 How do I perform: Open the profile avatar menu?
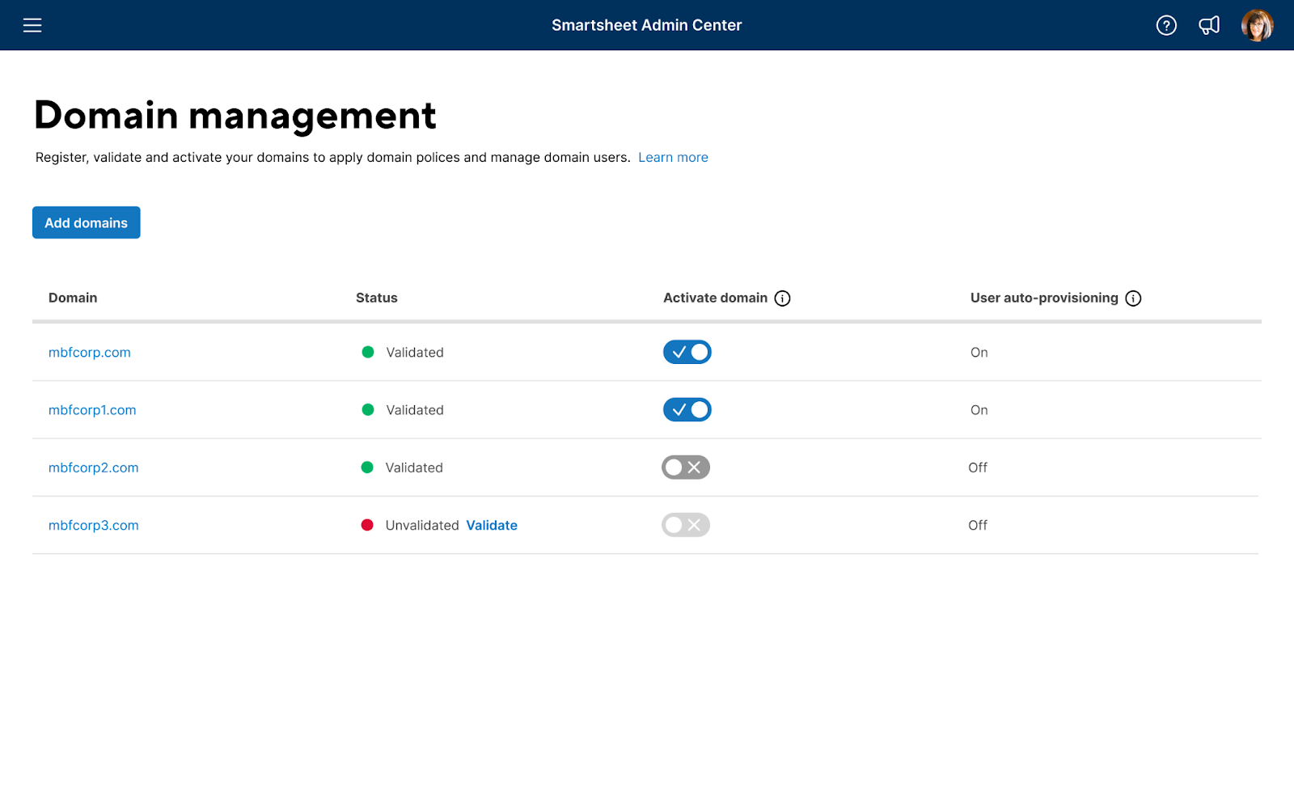coord(1257,25)
